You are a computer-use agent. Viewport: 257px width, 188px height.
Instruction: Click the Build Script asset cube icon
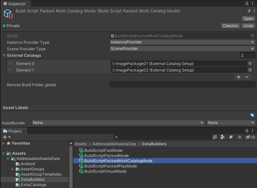[8, 14]
